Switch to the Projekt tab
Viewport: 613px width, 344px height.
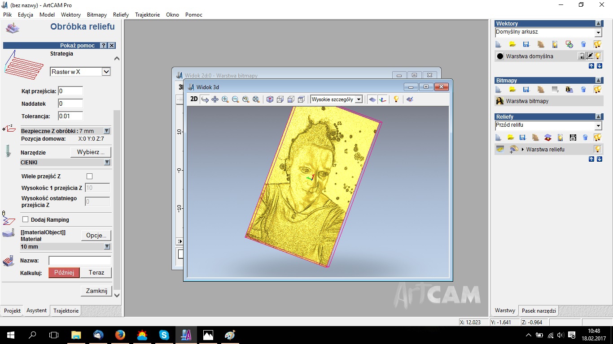click(12, 310)
